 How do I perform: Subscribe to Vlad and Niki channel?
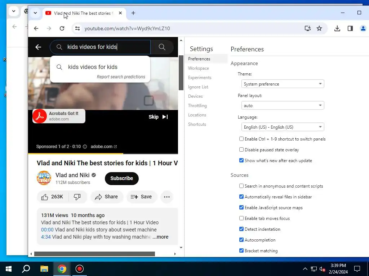click(x=122, y=178)
